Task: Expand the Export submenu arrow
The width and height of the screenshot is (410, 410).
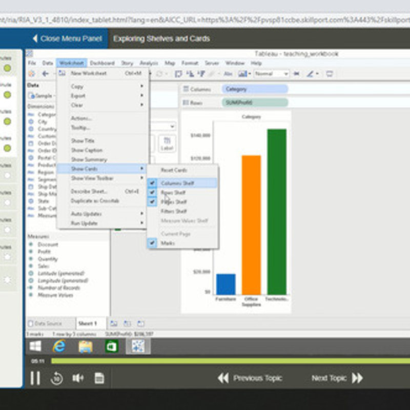Action: click(142, 95)
